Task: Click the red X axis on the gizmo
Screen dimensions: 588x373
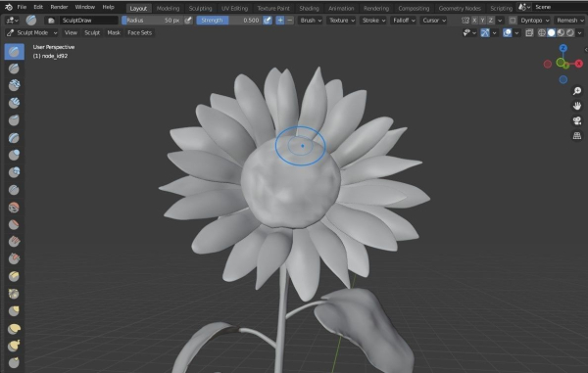Action: click(579, 64)
